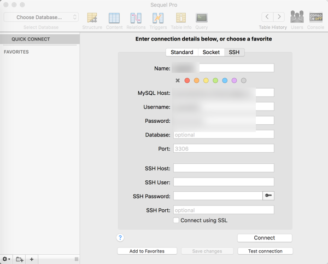Open the Structure view icon
Viewport: 328px width, 264px height.
92,18
